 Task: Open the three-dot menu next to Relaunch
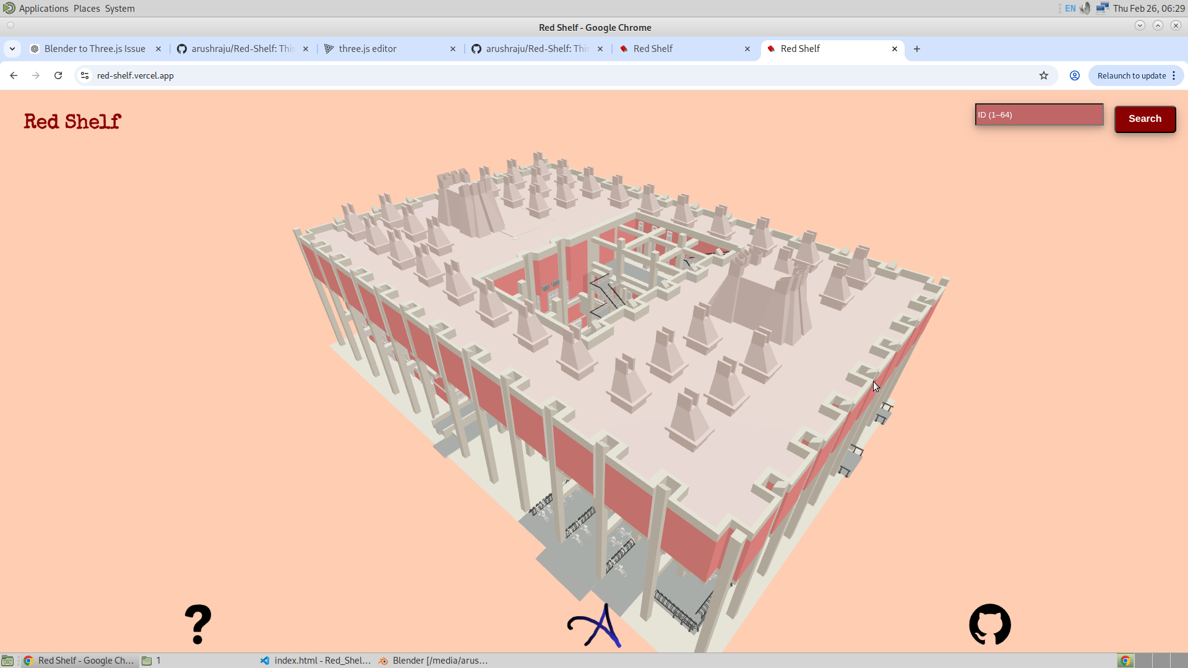click(x=1174, y=75)
